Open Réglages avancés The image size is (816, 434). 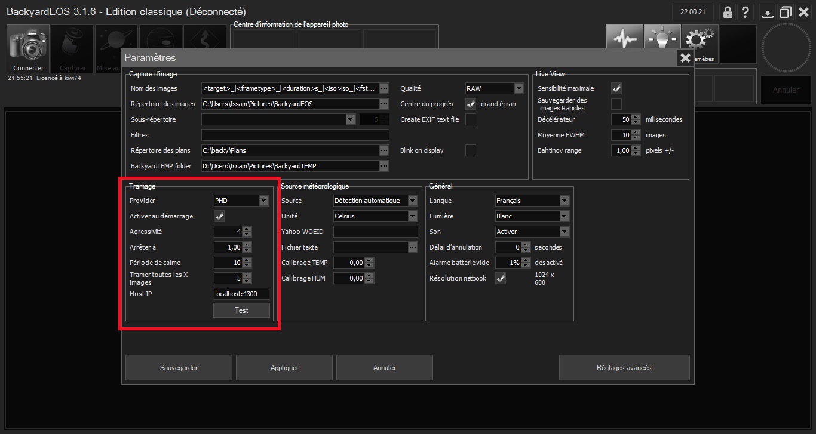(624, 368)
